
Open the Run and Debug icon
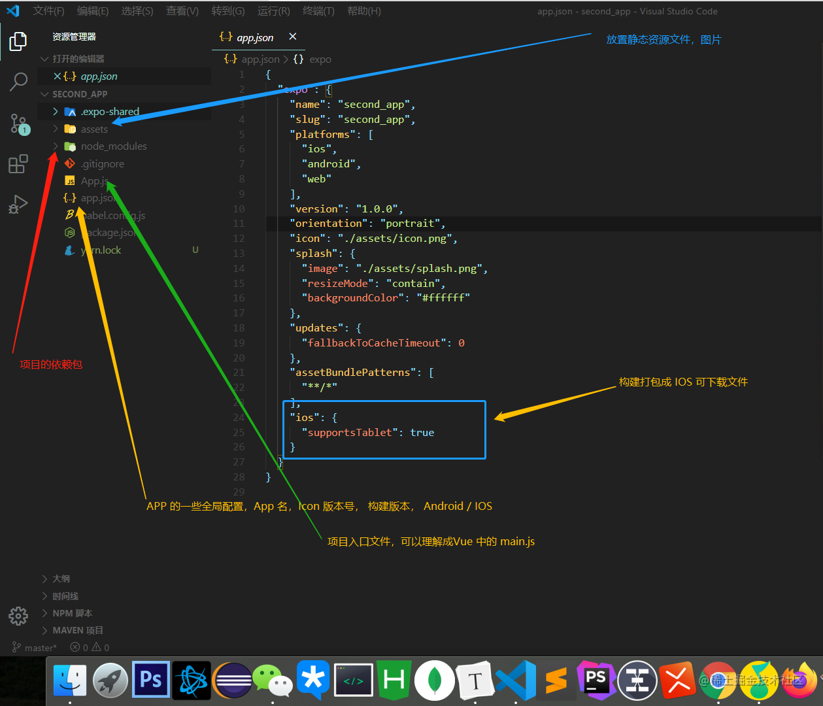click(x=18, y=205)
